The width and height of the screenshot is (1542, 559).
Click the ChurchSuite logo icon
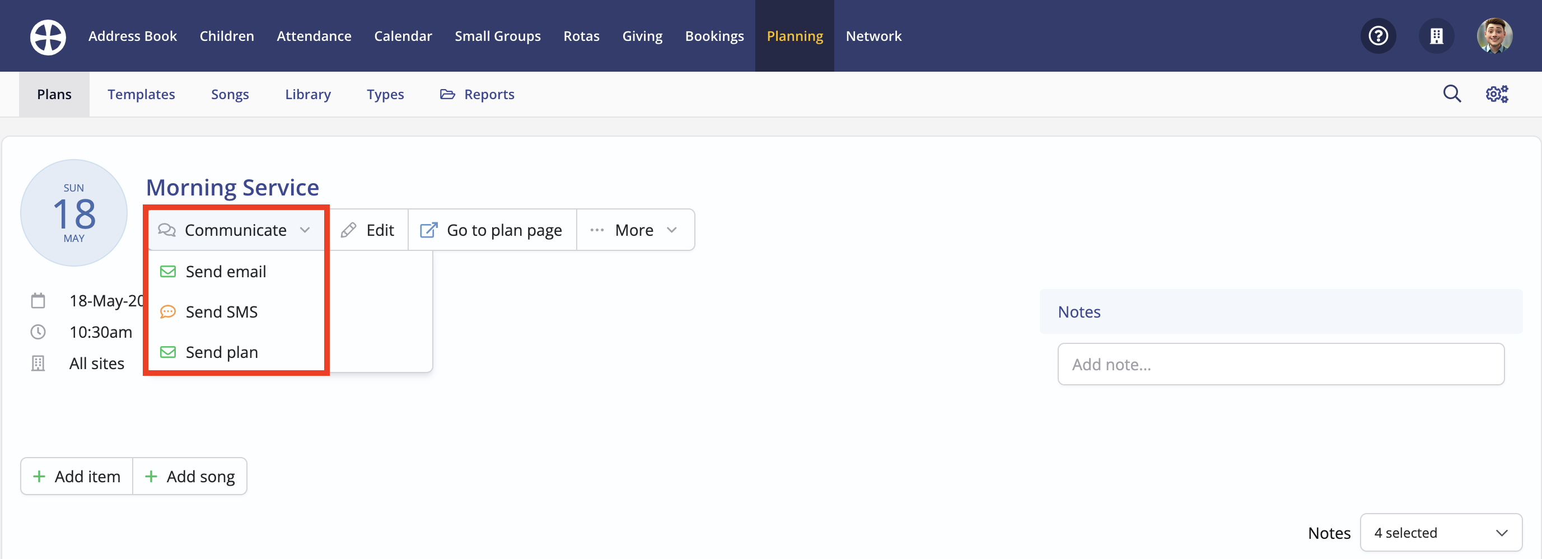coord(48,36)
